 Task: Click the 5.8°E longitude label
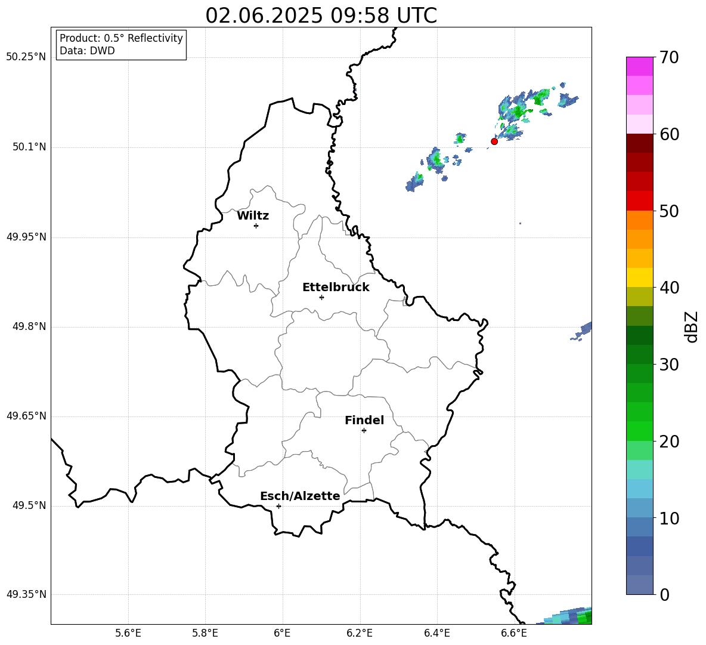pyautogui.click(x=205, y=633)
